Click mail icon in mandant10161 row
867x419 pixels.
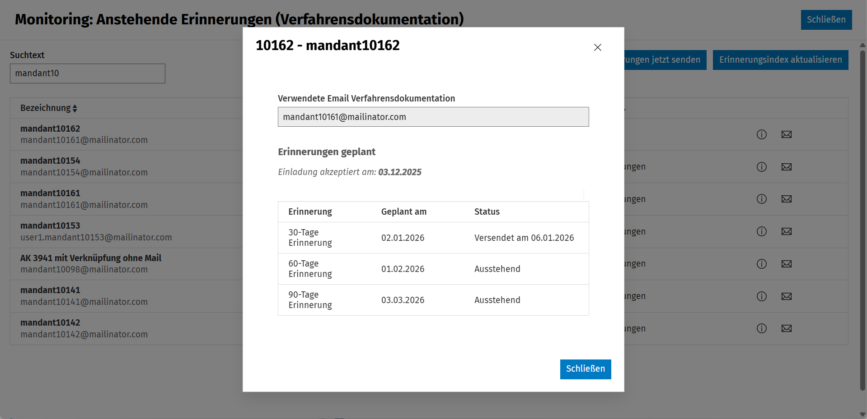click(787, 199)
